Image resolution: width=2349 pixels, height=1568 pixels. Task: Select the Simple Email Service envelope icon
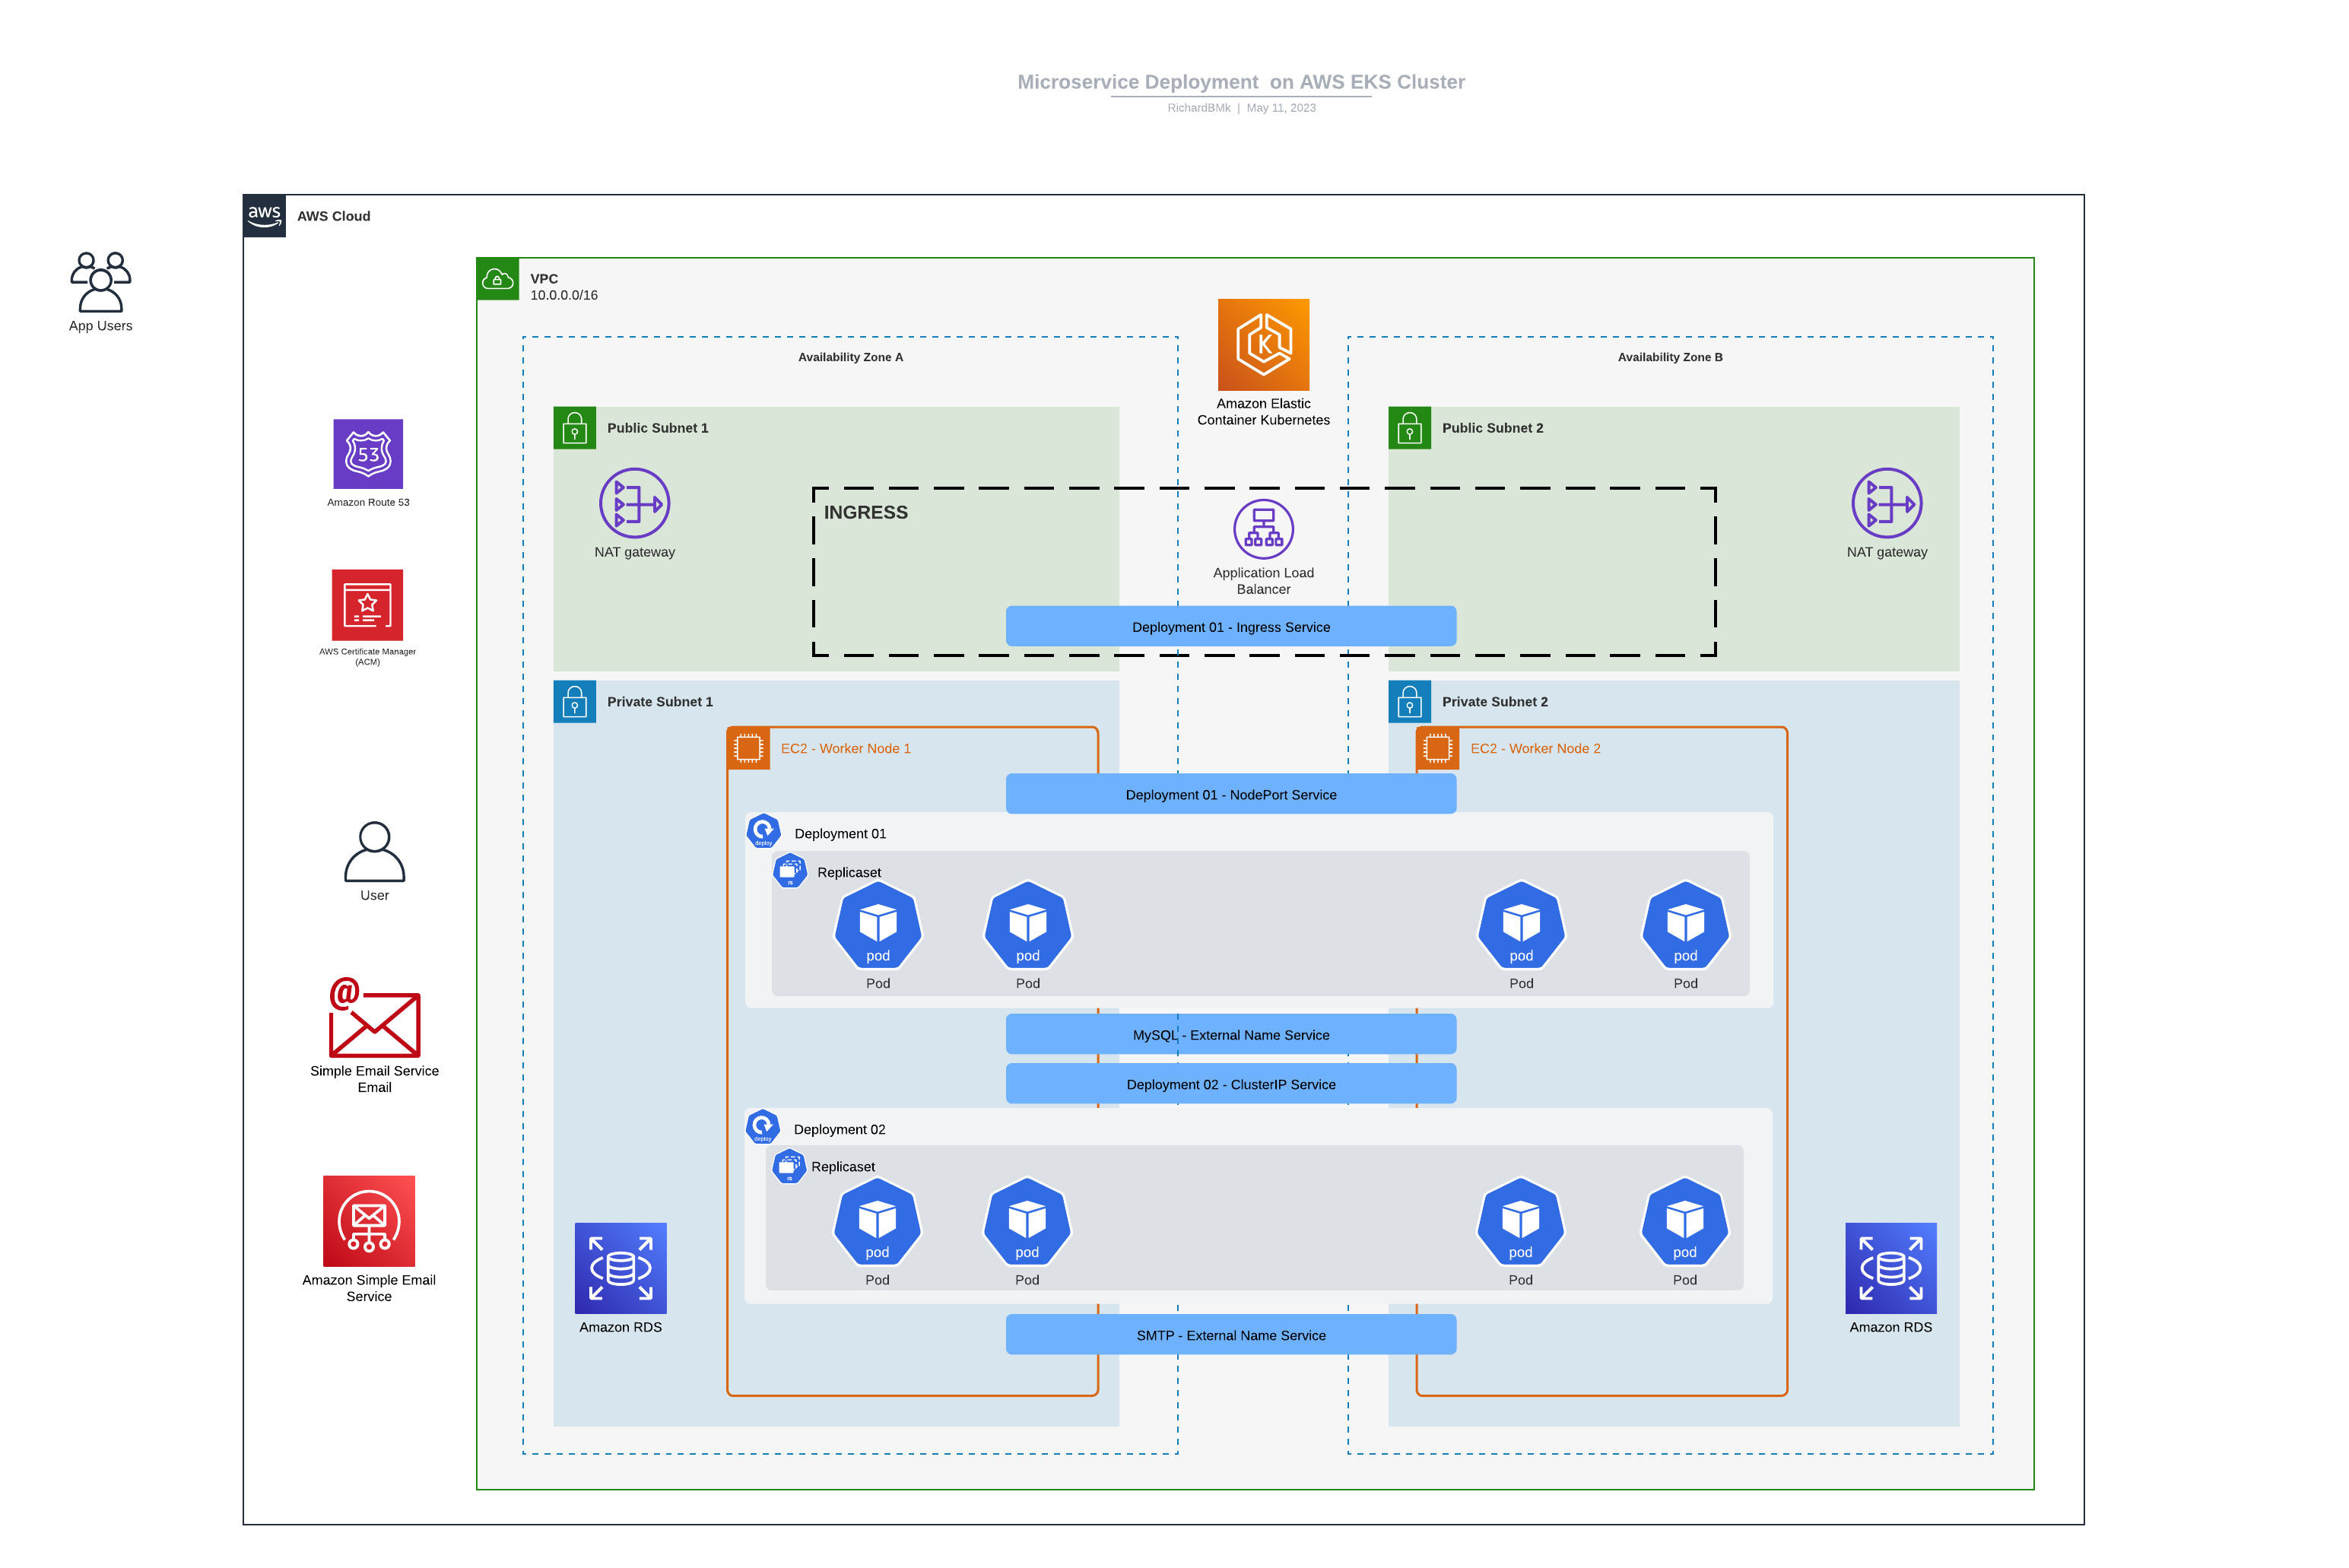pyautogui.click(x=374, y=1018)
